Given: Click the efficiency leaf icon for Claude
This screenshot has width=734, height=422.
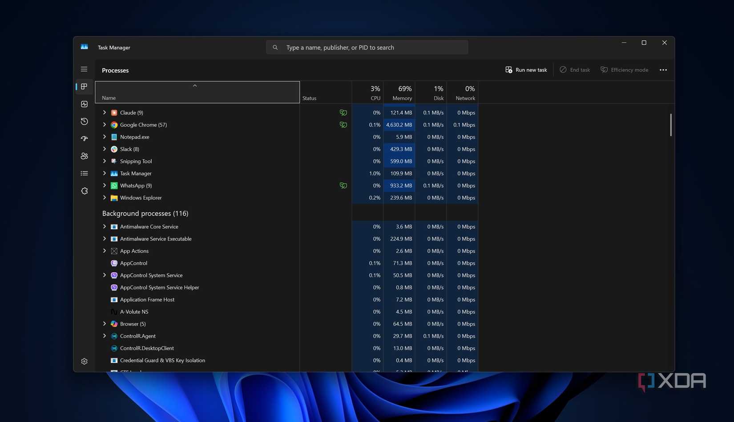Looking at the screenshot, I should (343, 113).
